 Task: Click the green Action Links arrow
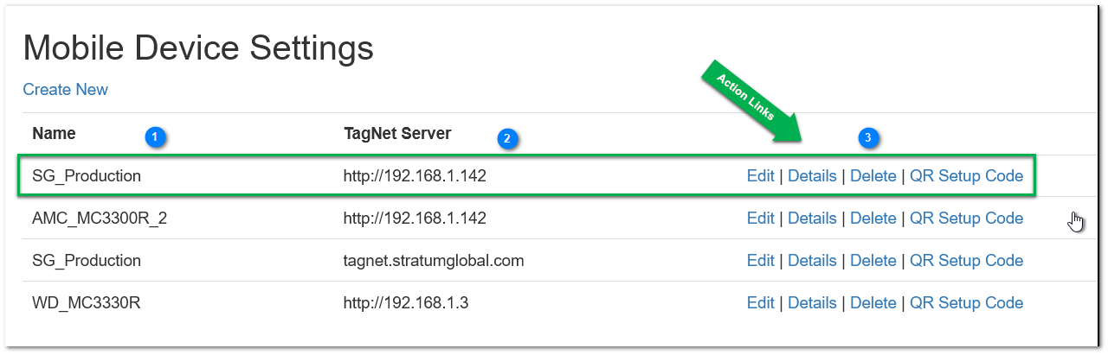tap(754, 102)
